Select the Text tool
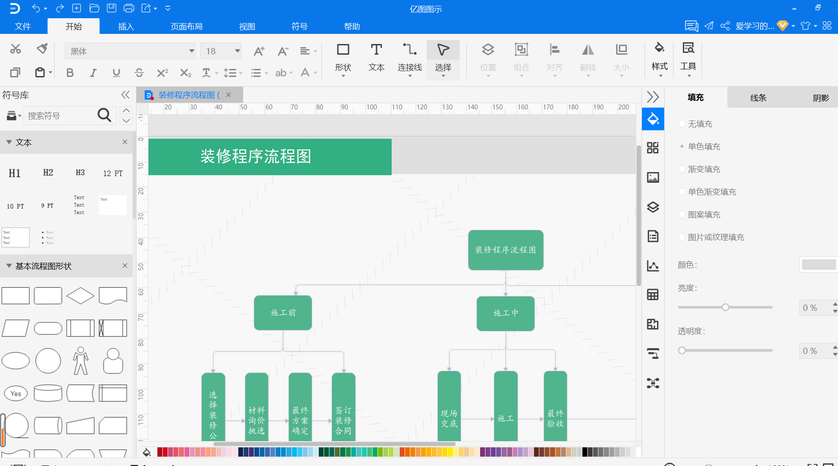Screen dimensions: 838x466 tap(376, 58)
